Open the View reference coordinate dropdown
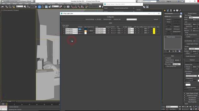 point(55,6)
